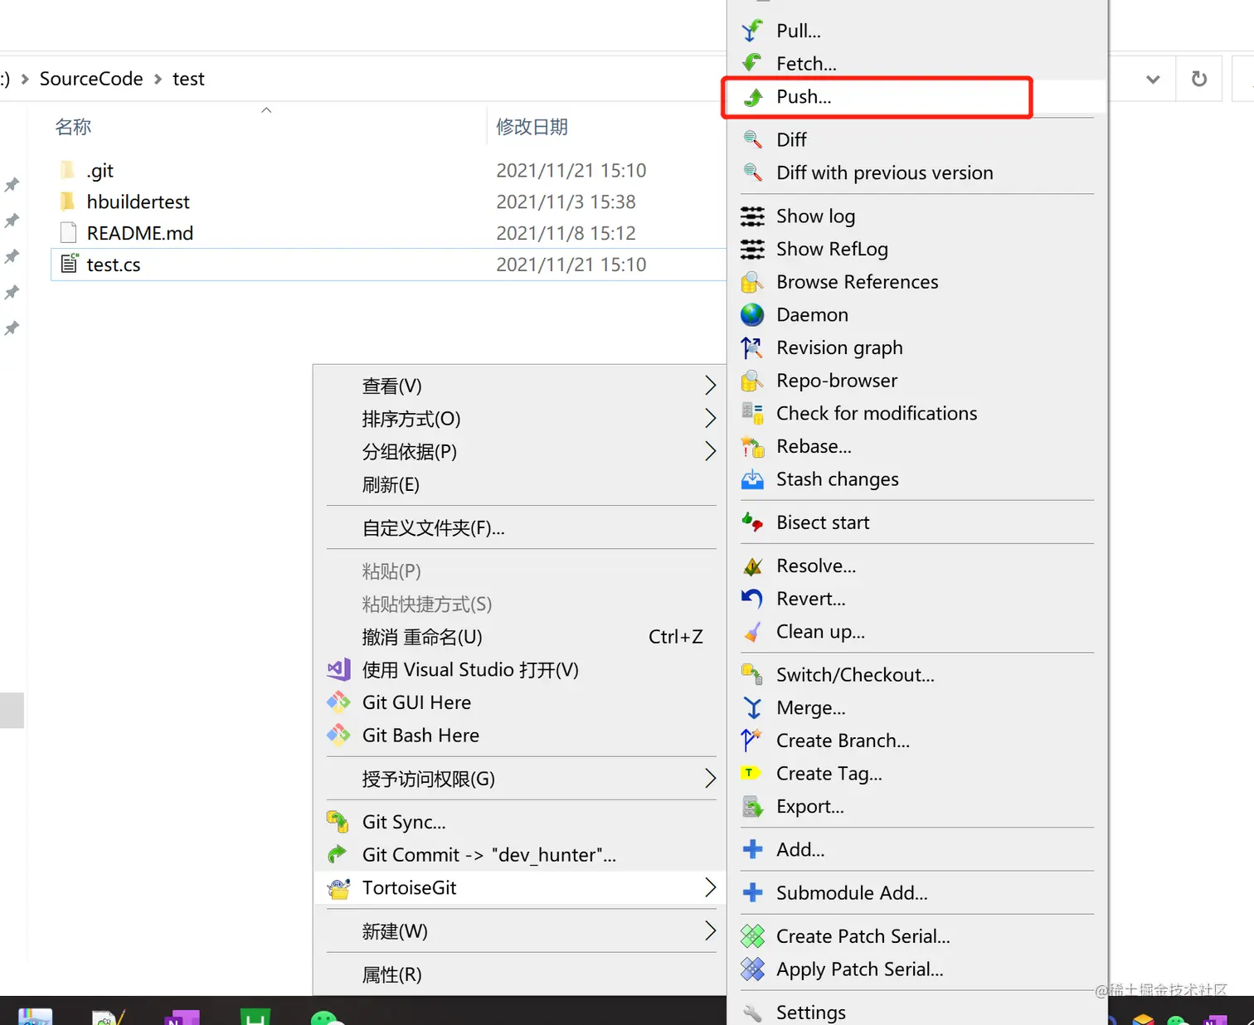1254x1025 pixels.
Task: Click test folder in breadcrumb path
Action: [188, 79]
